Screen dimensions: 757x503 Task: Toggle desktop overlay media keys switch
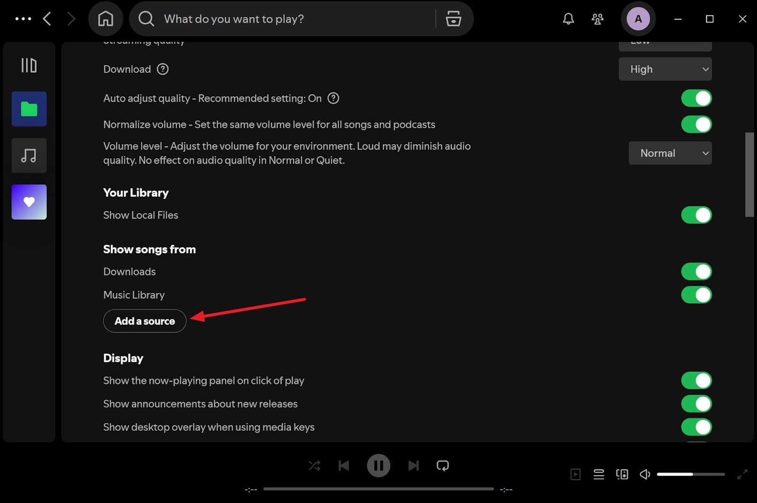(696, 427)
